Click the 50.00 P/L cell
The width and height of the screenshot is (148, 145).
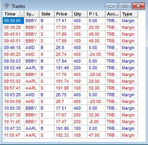coord(96,88)
